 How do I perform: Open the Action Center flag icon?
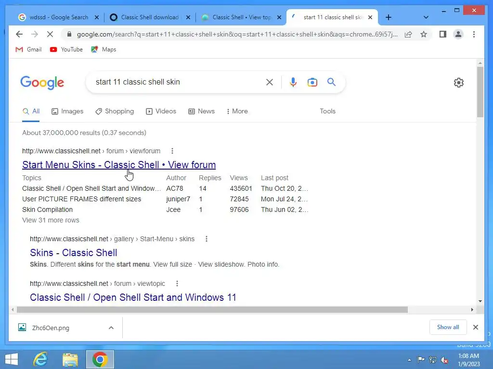(x=421, y=360)
